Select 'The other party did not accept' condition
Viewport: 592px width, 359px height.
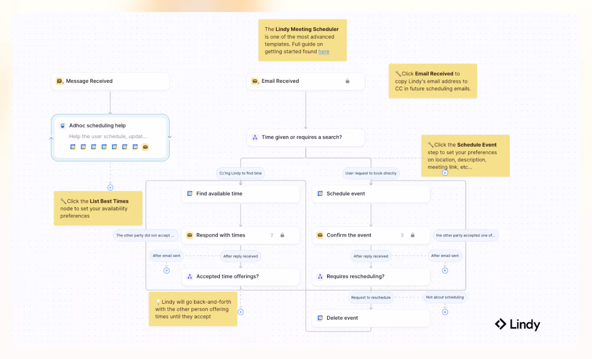coord(145,236)
